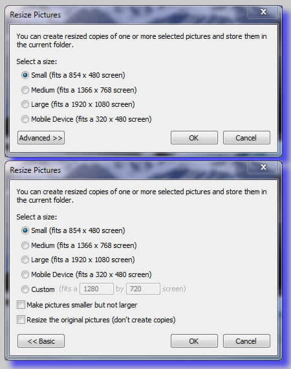Click OK in the upper Resize Pictures dialog
Screen dimensions: 291x369
[x=194, y=138]
